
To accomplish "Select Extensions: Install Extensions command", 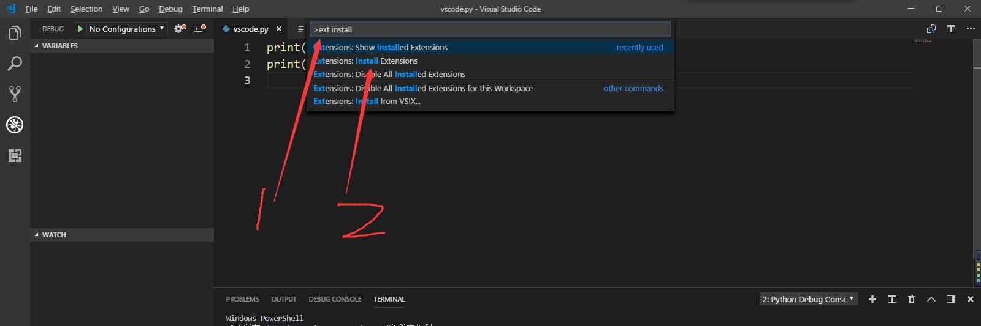I will [x=490, y=61].
